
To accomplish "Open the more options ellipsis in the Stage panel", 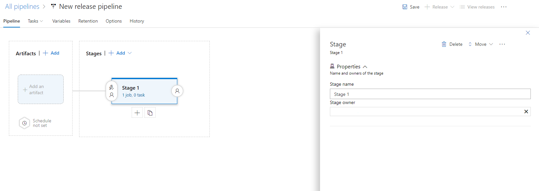I will tap(502, 44).
